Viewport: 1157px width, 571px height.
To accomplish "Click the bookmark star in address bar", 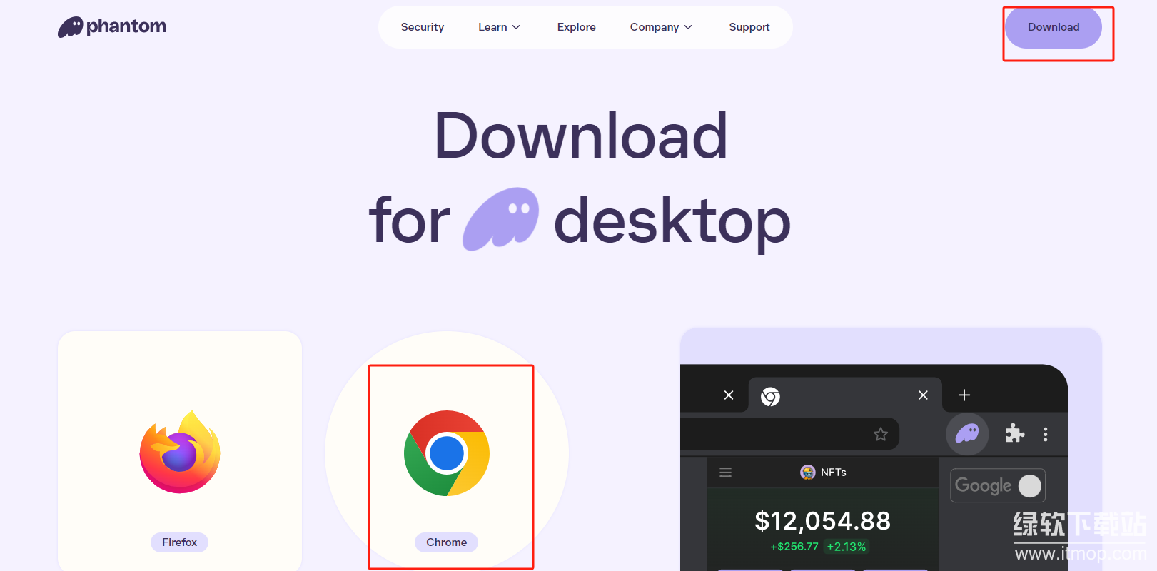I will pos(881,434).
